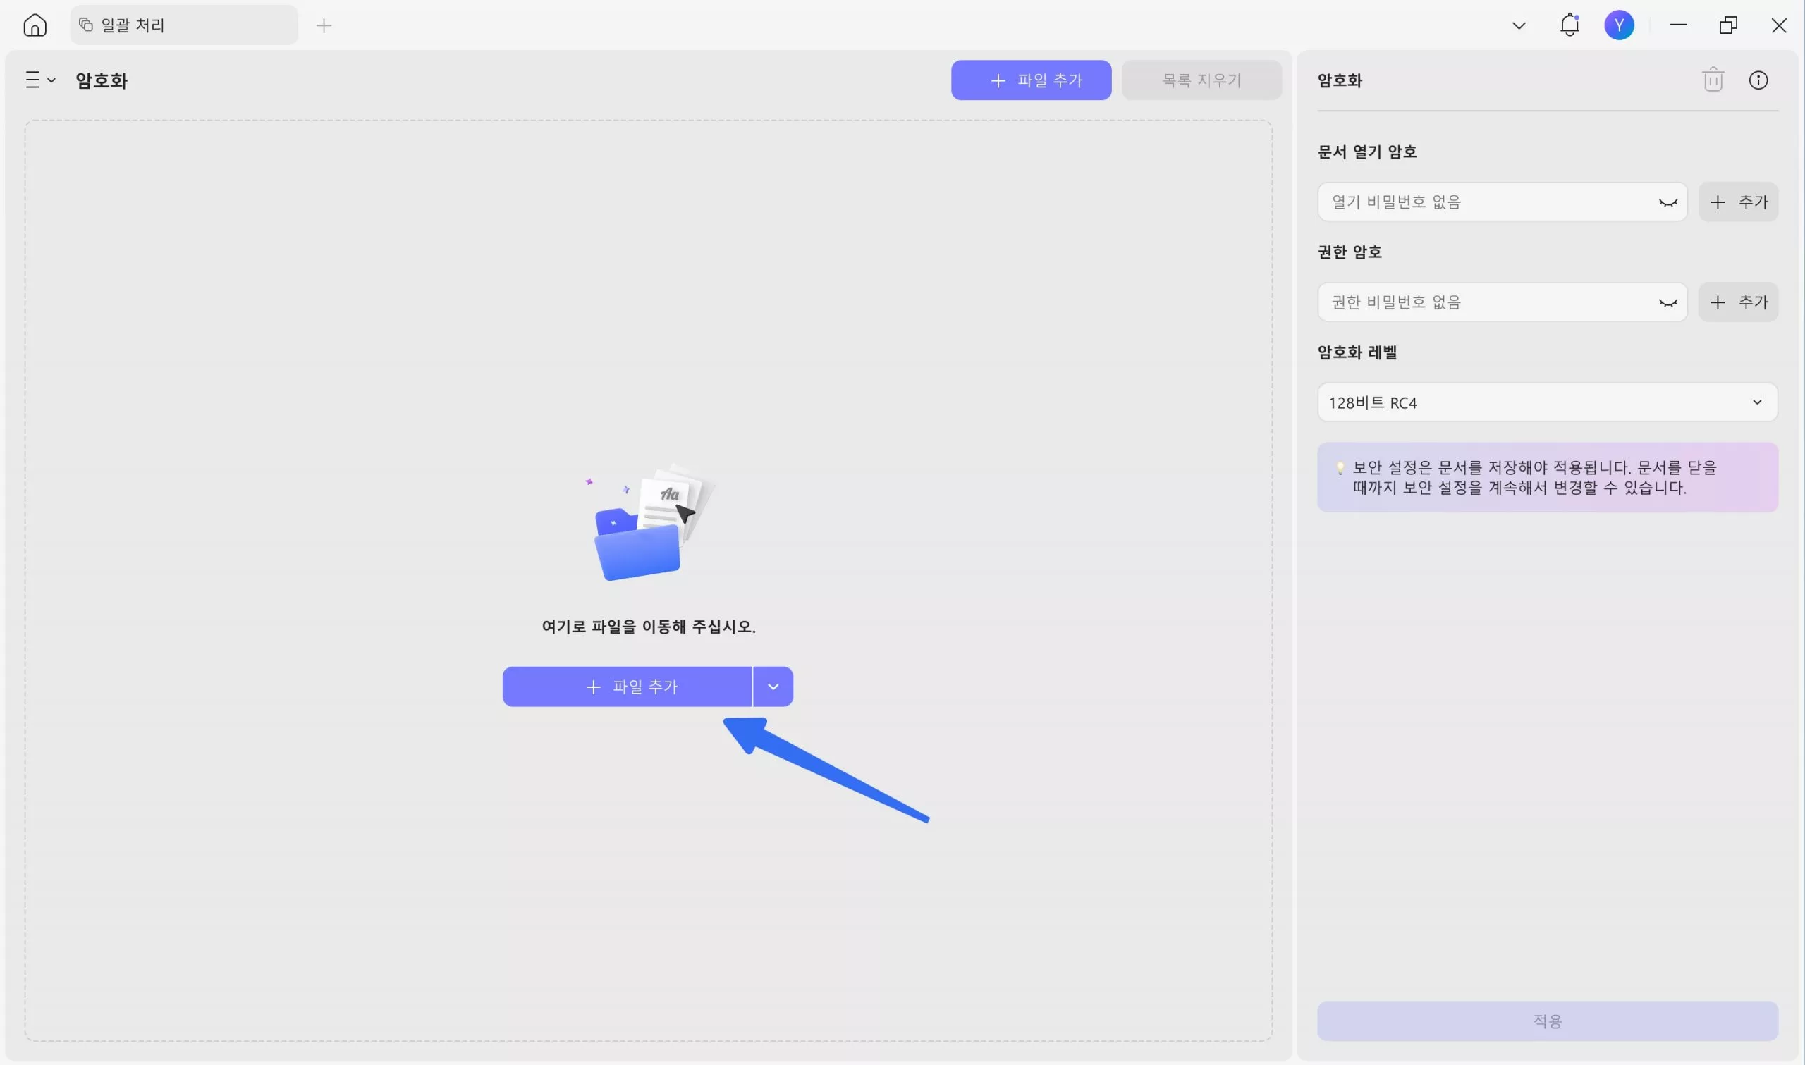Click the top 파일 추가 button
Image resolution: width=1805 pixels, height=1065 pixels.
pos(1031,80)
